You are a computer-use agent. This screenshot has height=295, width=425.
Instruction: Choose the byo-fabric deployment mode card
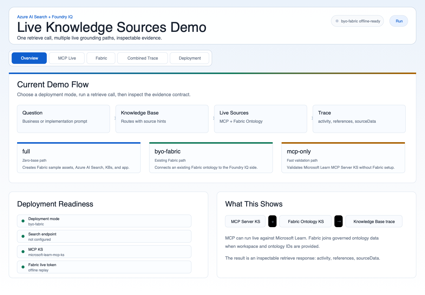click(x=211, y=158)
